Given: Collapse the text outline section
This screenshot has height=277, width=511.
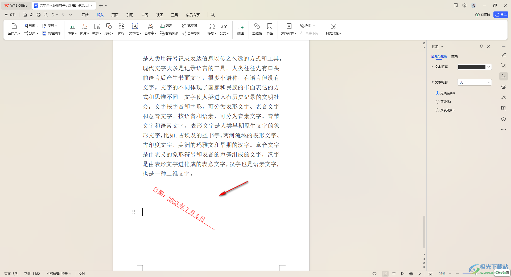Looking at the screenshot, I should pos(432,82).
